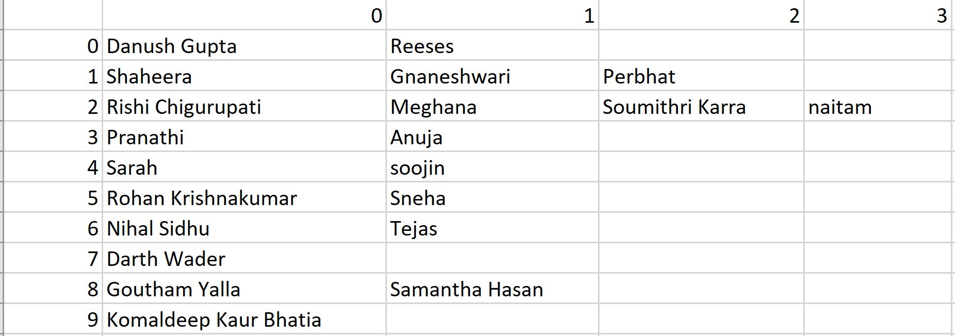Viewport: 955px width, 336px height.
Task: Select the cell containing Danush Gupta
Action: coord(244,45)
